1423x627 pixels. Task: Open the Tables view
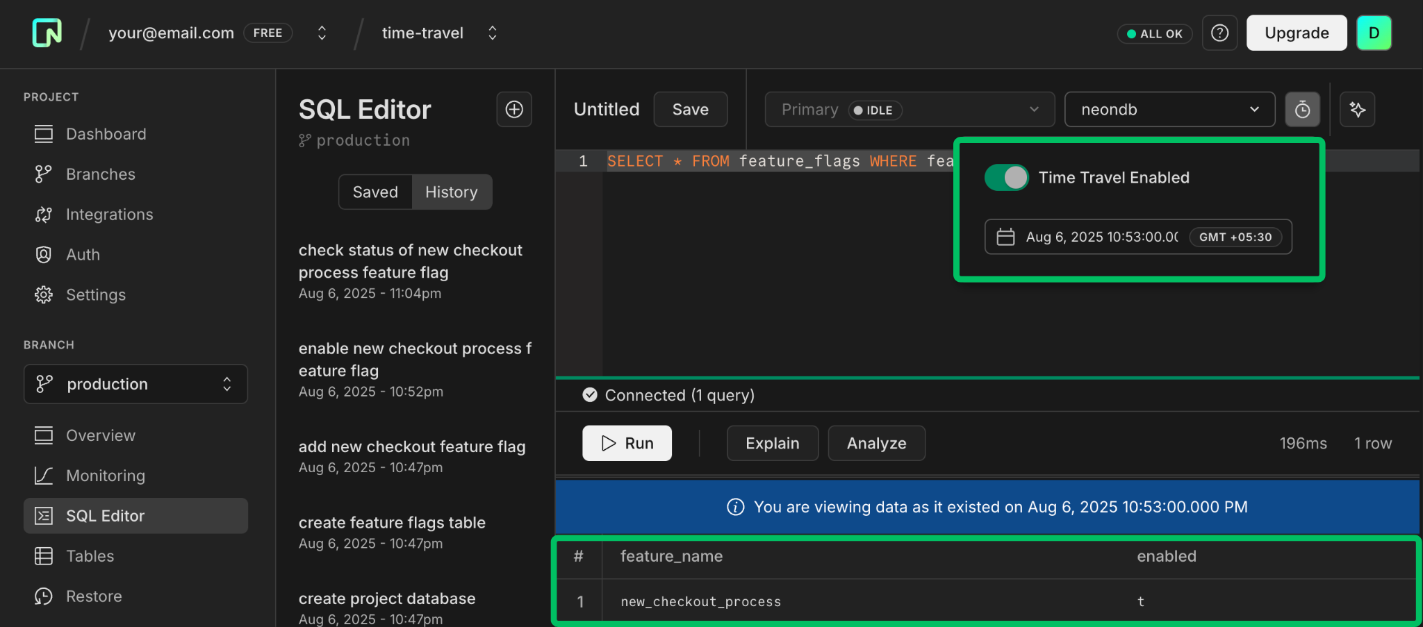click(x=90, y=555)
